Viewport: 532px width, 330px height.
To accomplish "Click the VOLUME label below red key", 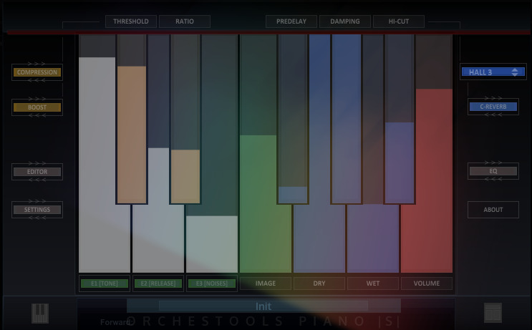I will point(427,283).
